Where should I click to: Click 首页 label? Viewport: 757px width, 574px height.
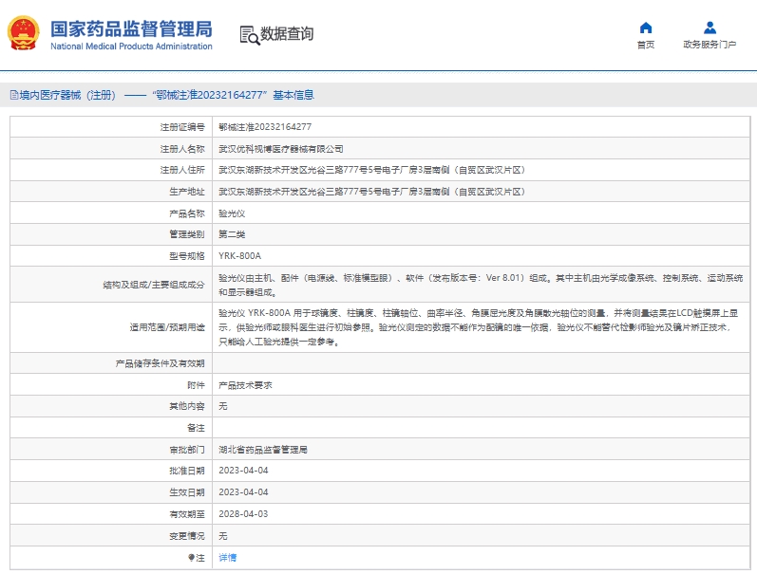(x=646, y=45)
